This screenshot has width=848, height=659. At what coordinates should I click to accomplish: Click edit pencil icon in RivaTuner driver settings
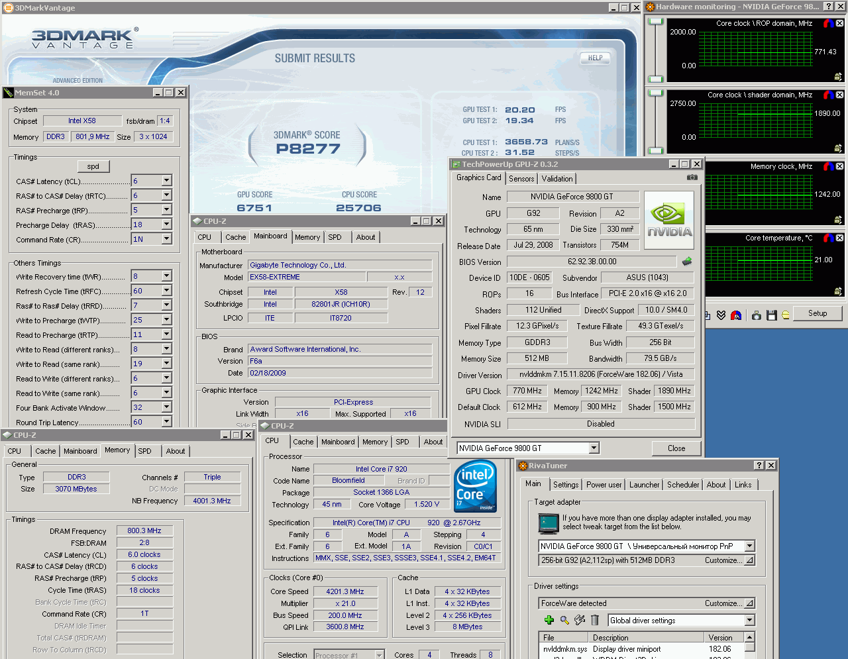(x=580, y=620)
